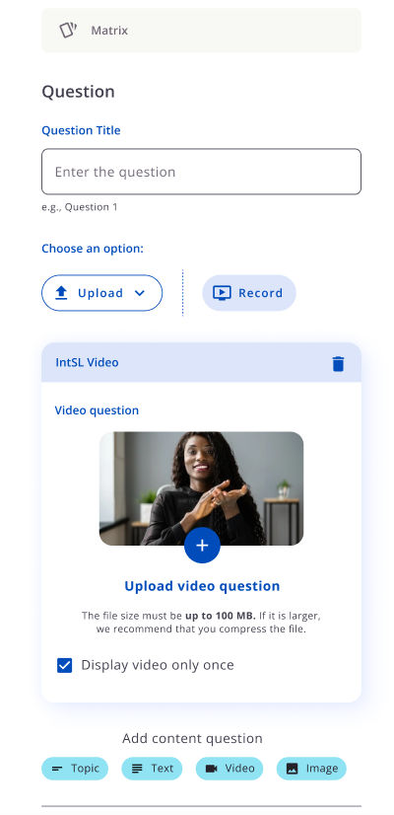Delete the IntSL Video with trash icon
This screenshot has width=394, height=815.
pyautogui.click(x=338, y=363)
